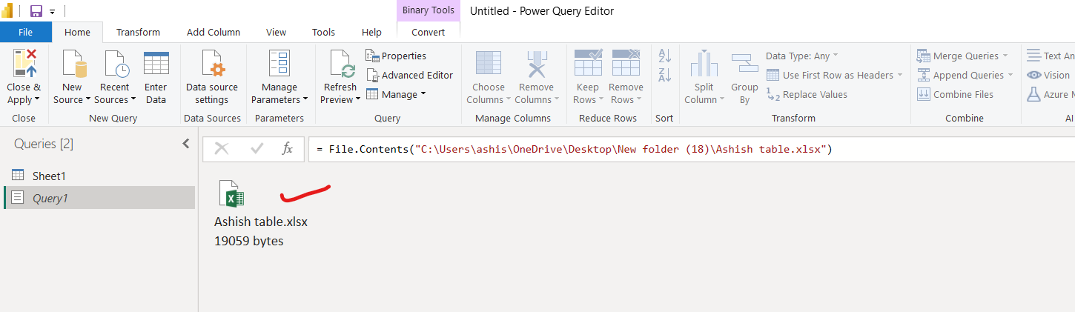Open Data source settings

[x=212, y=64]
